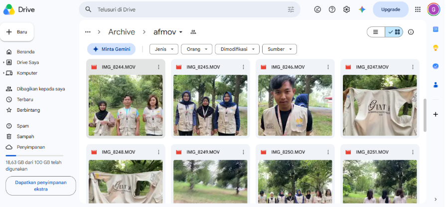The image size is (446, 207).
Task: Open more actions menu for IMG_8245.MOV
Action: (244, 67)
